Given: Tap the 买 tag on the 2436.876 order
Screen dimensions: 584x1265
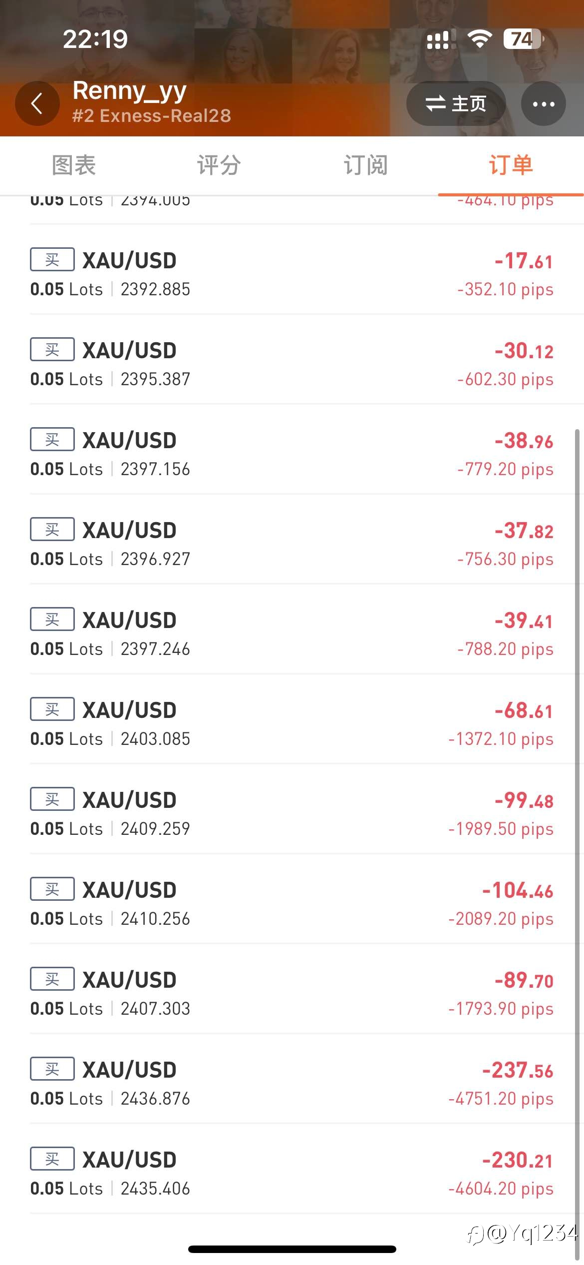Looking at the screenshot, I should tap(52, 1069).
